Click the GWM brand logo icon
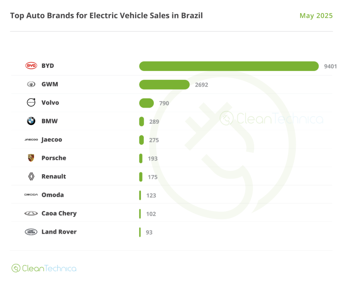343x289 pixels. pyautogui.click(x=31, y=84)
